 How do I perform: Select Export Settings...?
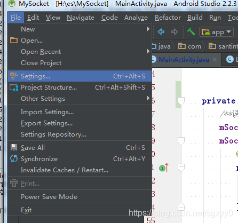80,123
